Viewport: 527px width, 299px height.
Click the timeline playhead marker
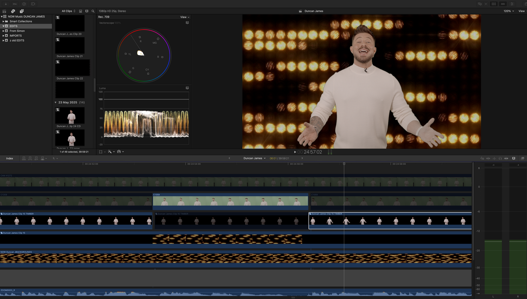pos(344,164)
